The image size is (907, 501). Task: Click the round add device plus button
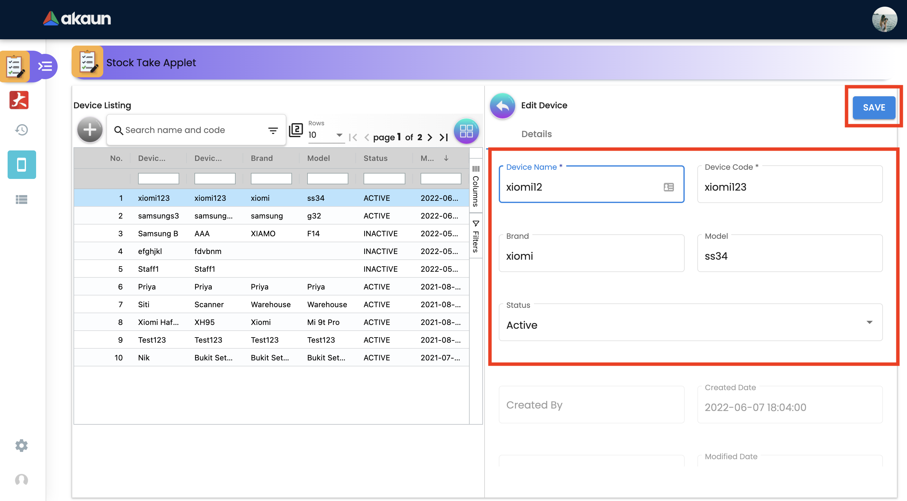90,130
